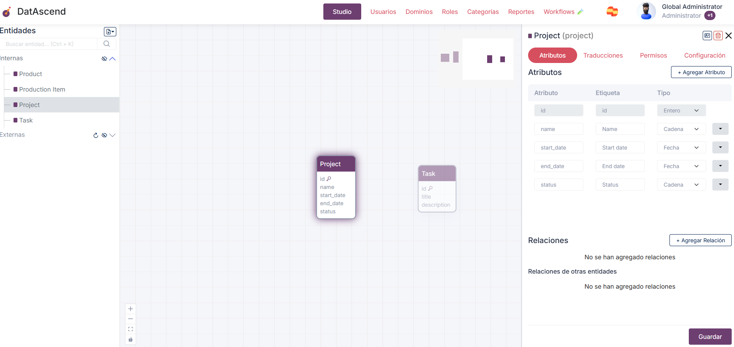Open the type dropdown for start_date
Image resolution: width=734 pixels, height=347 pixels.
681,148
